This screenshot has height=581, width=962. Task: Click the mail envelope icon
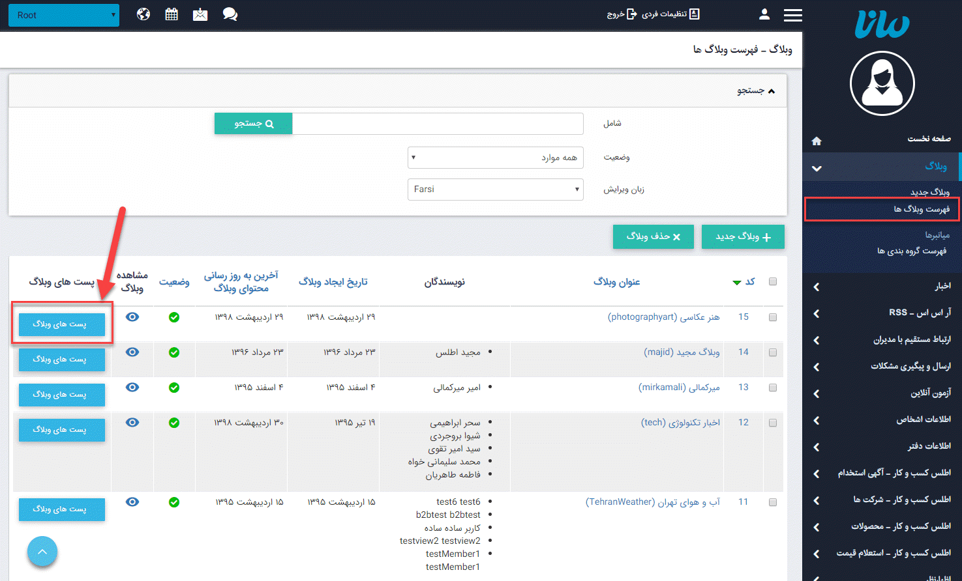pos(200,14)
